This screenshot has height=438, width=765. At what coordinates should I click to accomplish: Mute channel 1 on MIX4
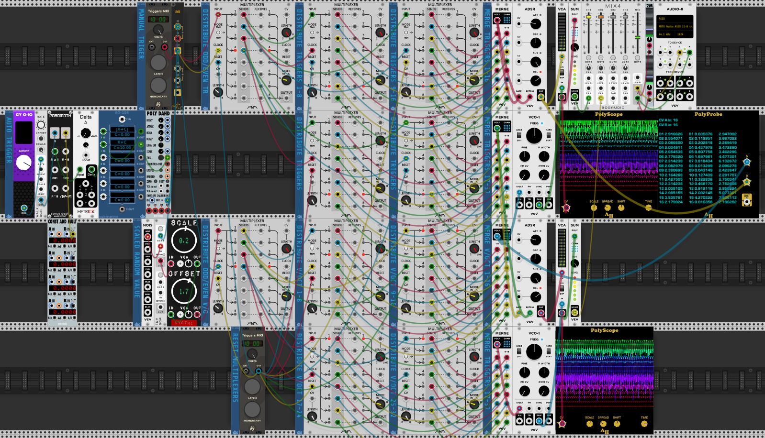click(x=588, y=57)
